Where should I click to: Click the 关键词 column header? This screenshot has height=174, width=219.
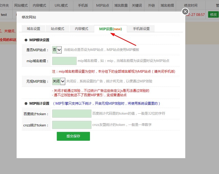(137, 5)
